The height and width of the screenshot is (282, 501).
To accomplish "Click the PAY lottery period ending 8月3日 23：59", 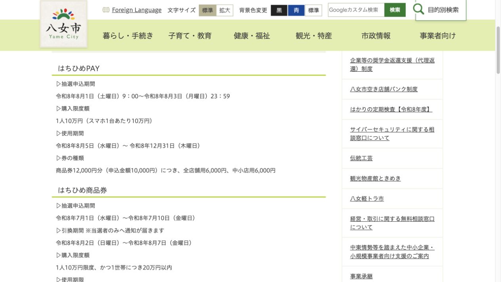I will click(143, 96).
